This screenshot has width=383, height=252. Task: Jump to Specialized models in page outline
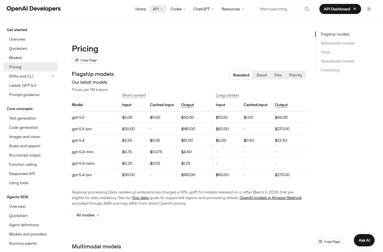coord(338,61)
